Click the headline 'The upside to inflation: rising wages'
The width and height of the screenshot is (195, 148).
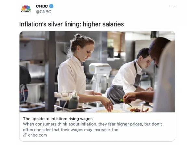pyautogui.click(x=58, y=119)
